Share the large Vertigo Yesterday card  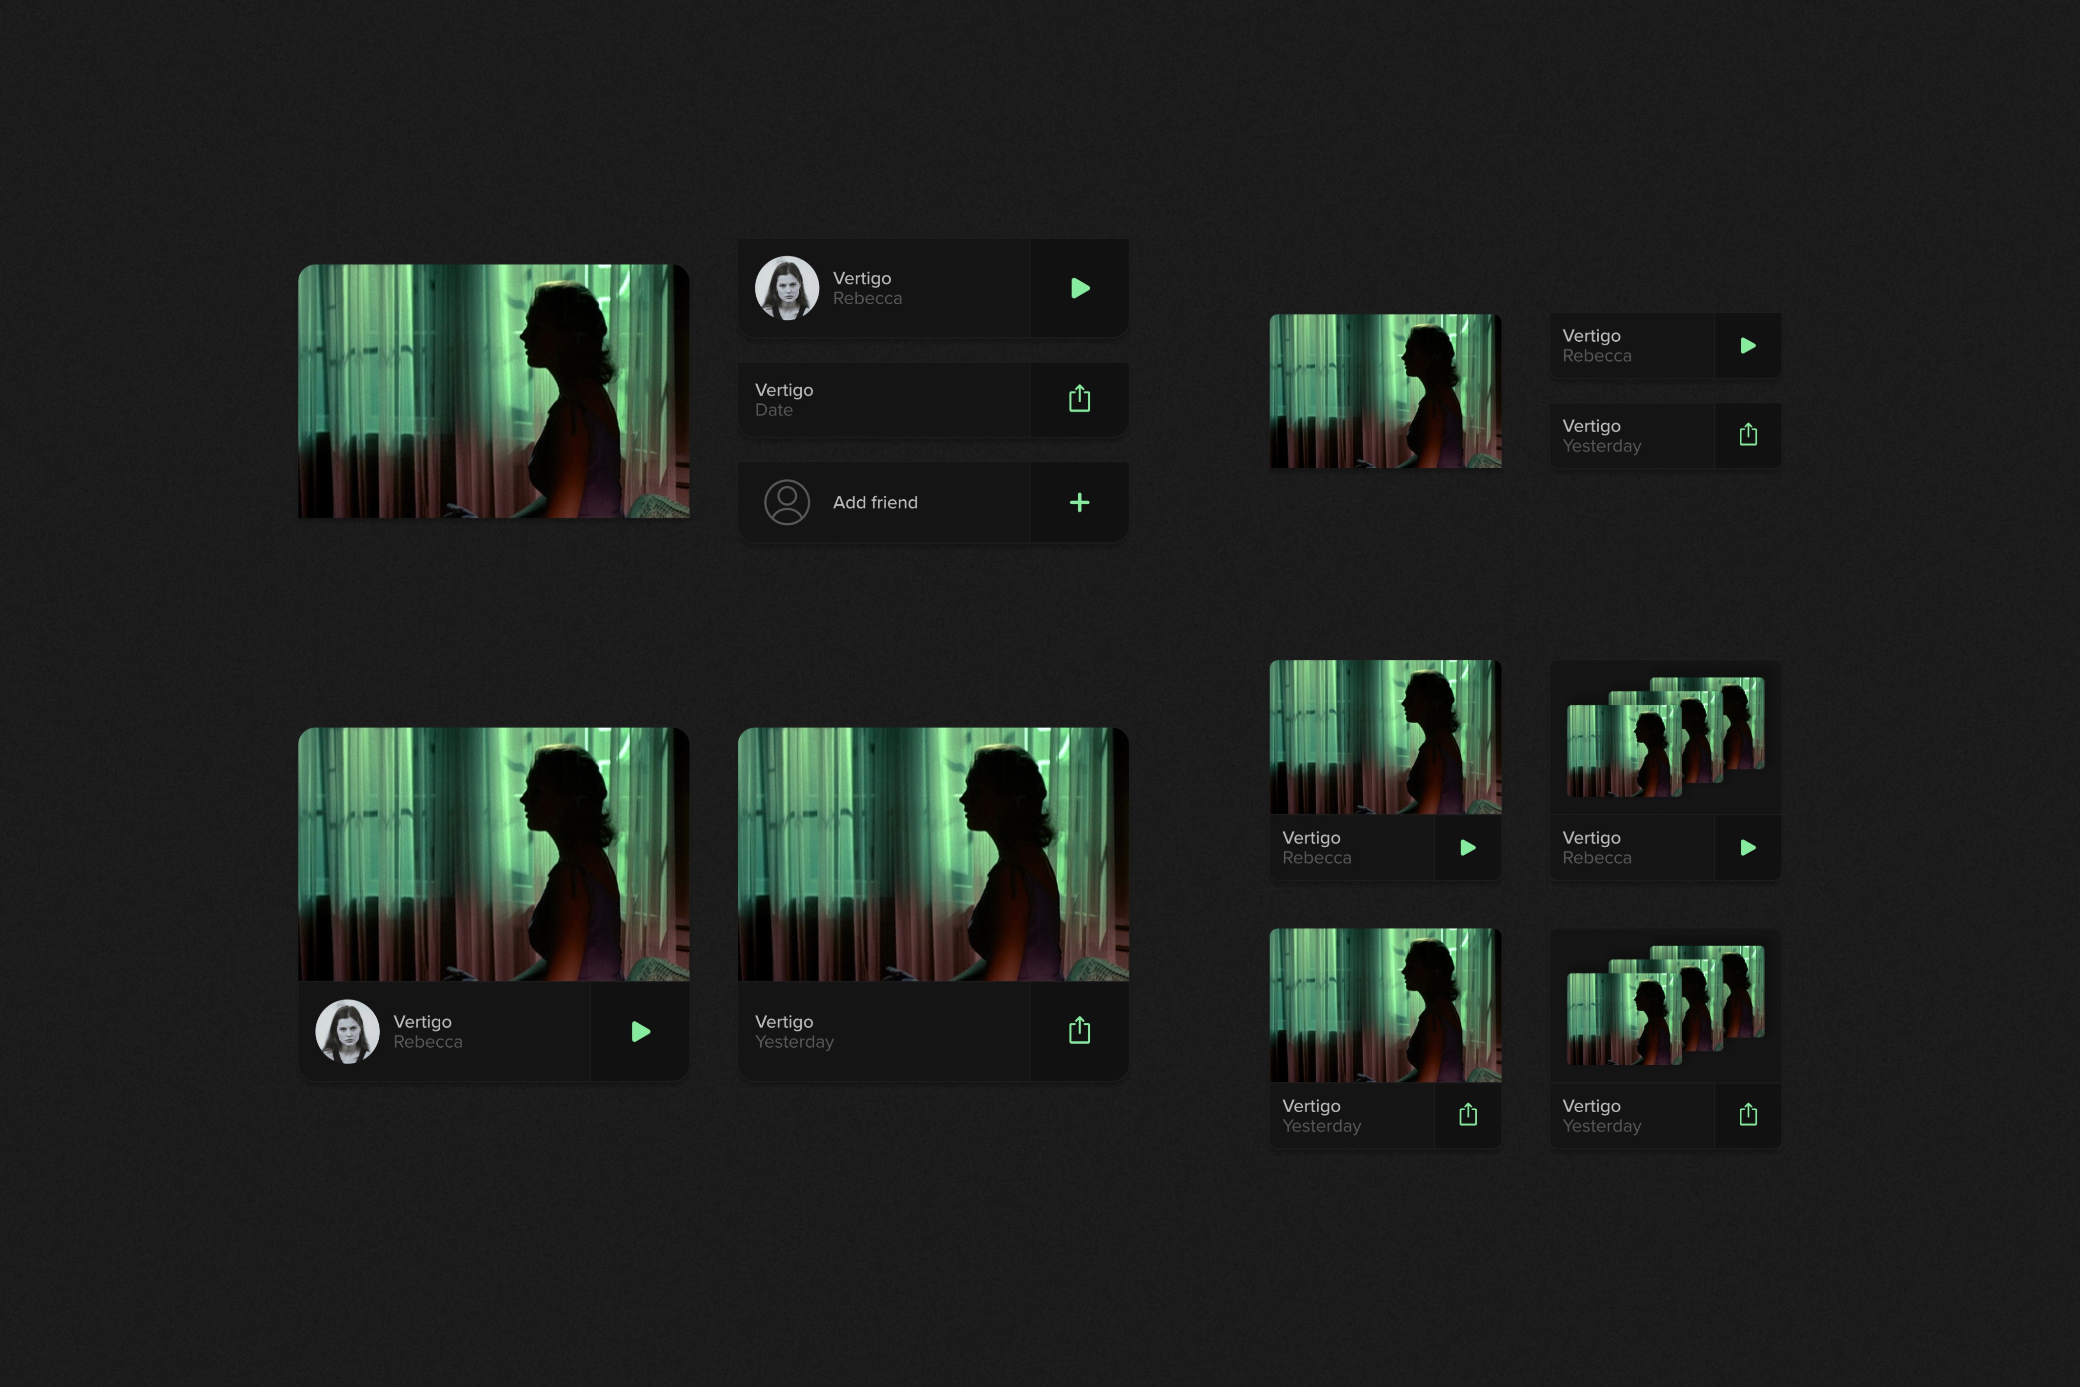pos(1079,1030)
